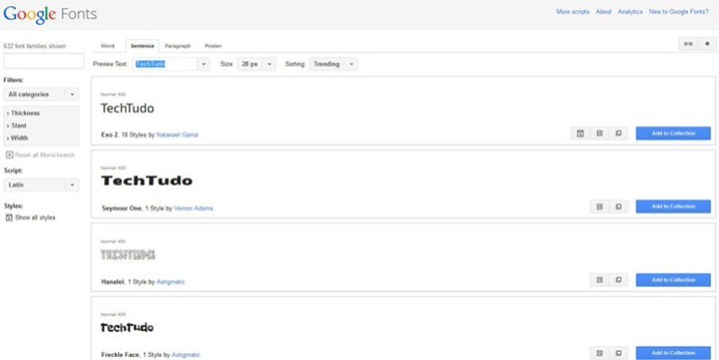Click the download arrow icon at top right
Image resolution: width=719 pixels, height=360 pixels.
pyautogui.click(x=707, y=44)
